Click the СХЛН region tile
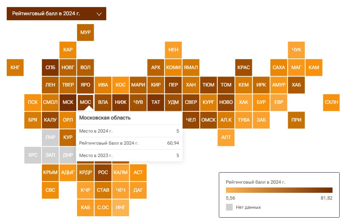 pyautogui.click(x=331, y=102)
